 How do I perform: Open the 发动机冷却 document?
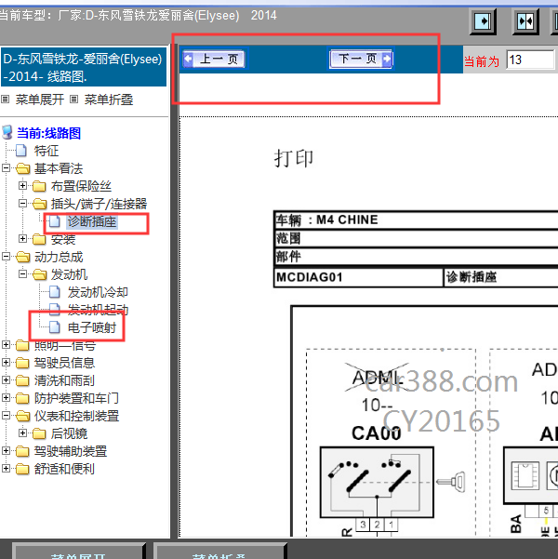(x=98, y=292)
